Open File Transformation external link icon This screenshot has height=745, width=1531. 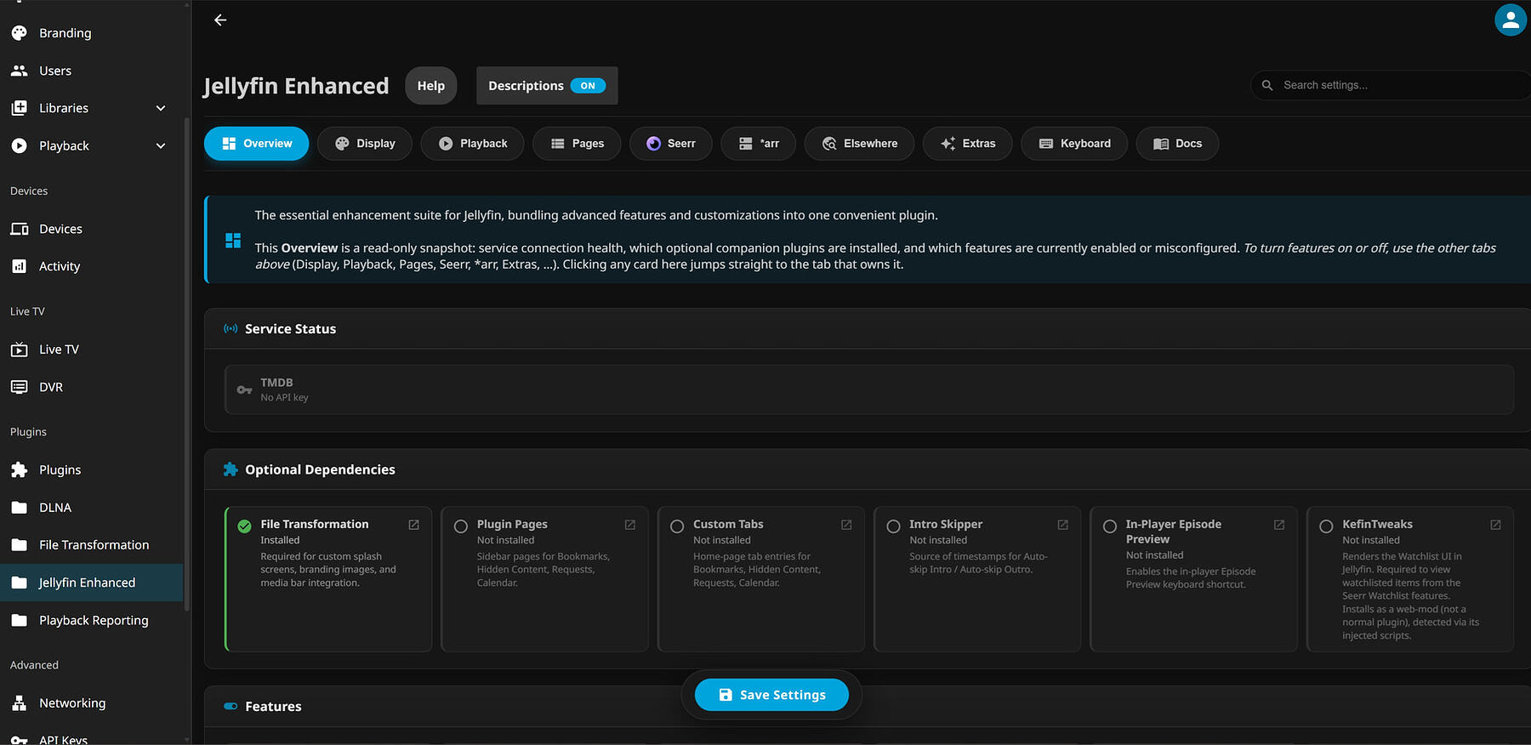point(414,525)
